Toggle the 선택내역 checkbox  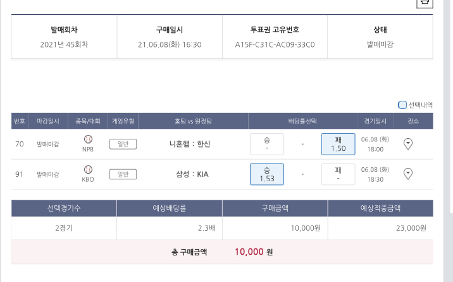click(x=402, y=105)
